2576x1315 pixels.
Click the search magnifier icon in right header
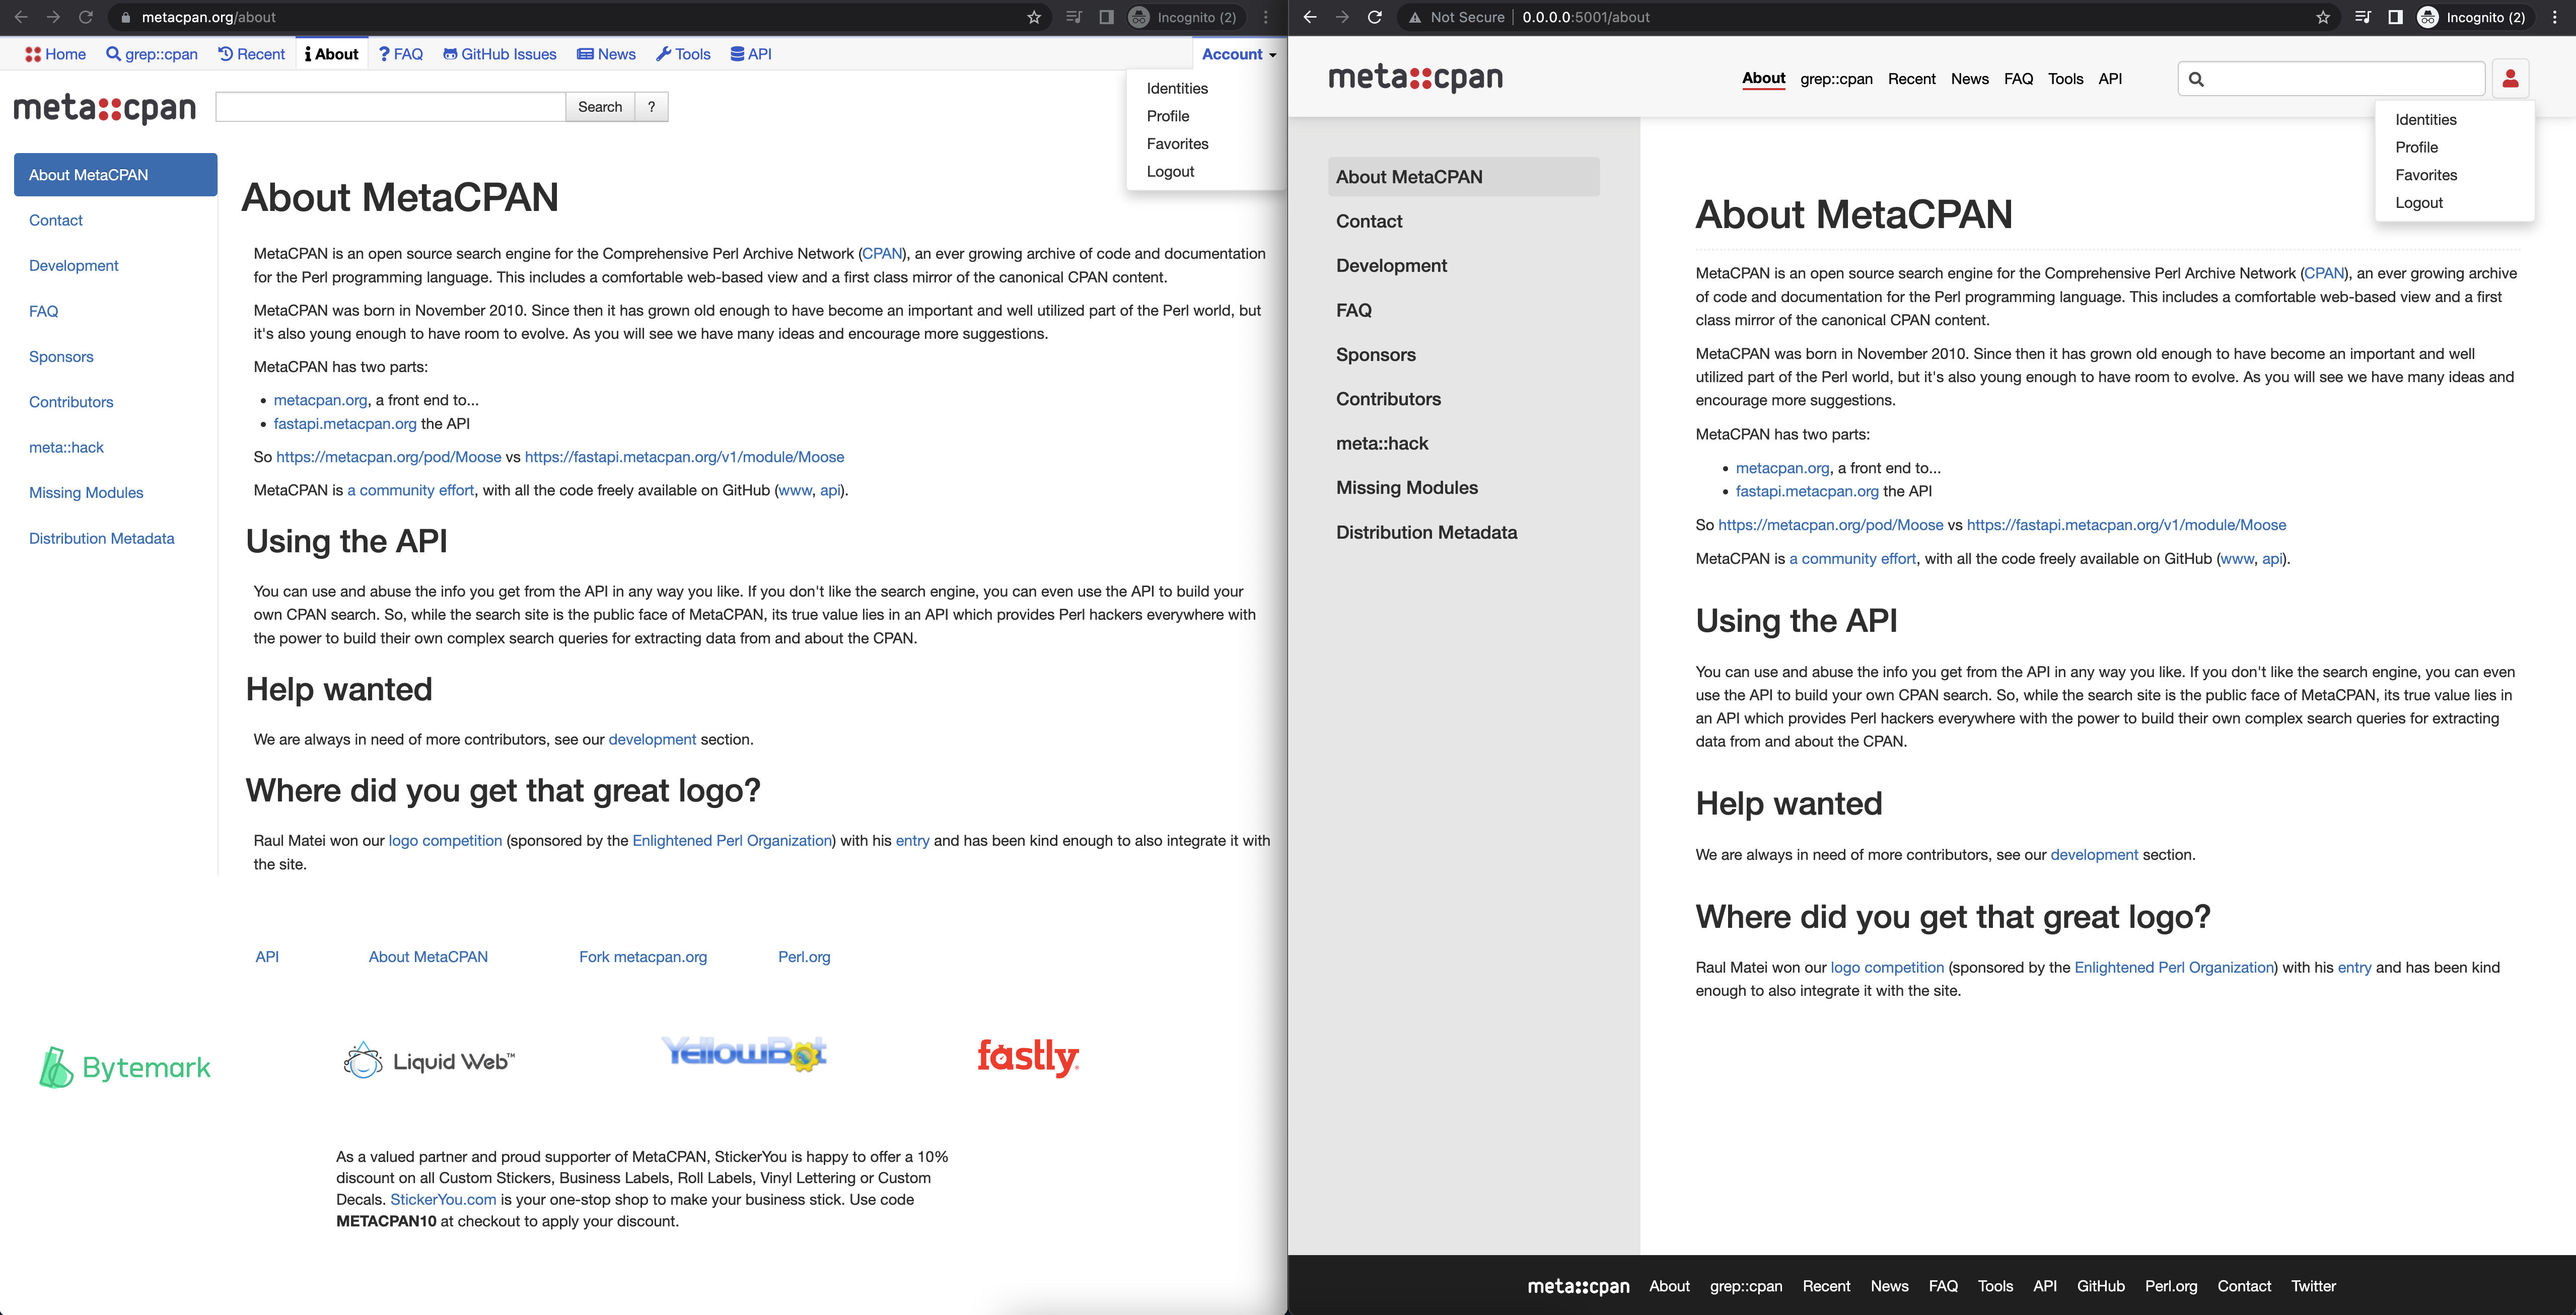point(2196,79)
